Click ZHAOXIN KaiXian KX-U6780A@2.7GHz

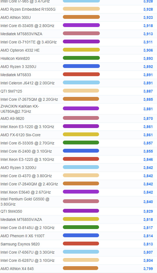click(x=20, y=109)
